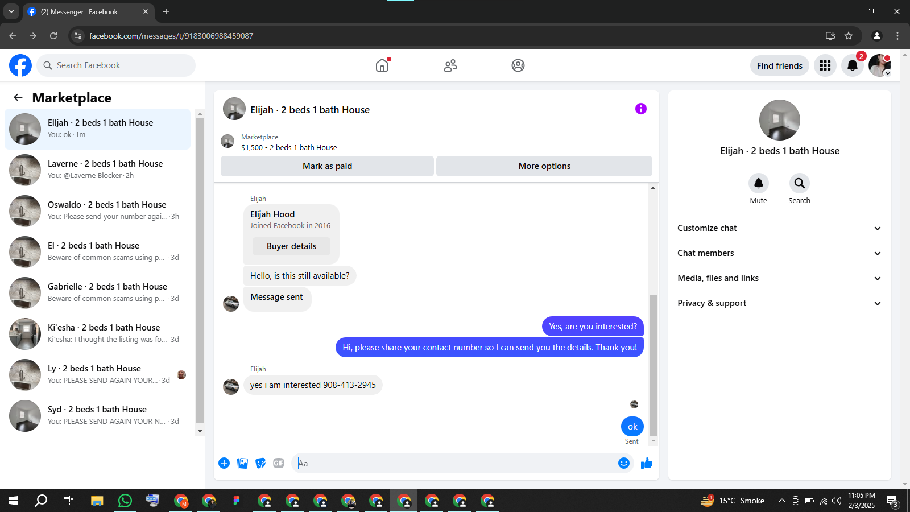This screenshot has height=512, width=910.
Task: Open the Groups icon in top navigation
Action: 518,65
